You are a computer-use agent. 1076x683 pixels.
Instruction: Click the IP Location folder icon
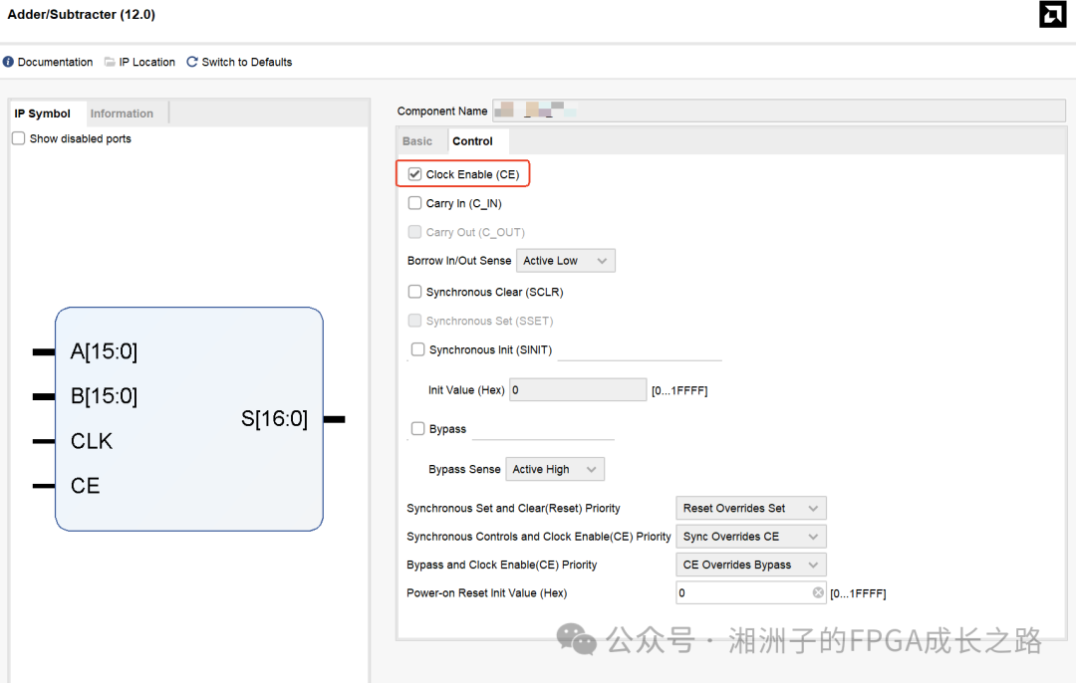pyautogui.click(x=110, y=62)
